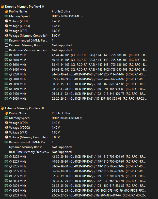This screenshot has width=158, height=199.
Task: Click the Recommended DIMMs icon under Profile 3 Ultra
Action: [x=6, y=142]
